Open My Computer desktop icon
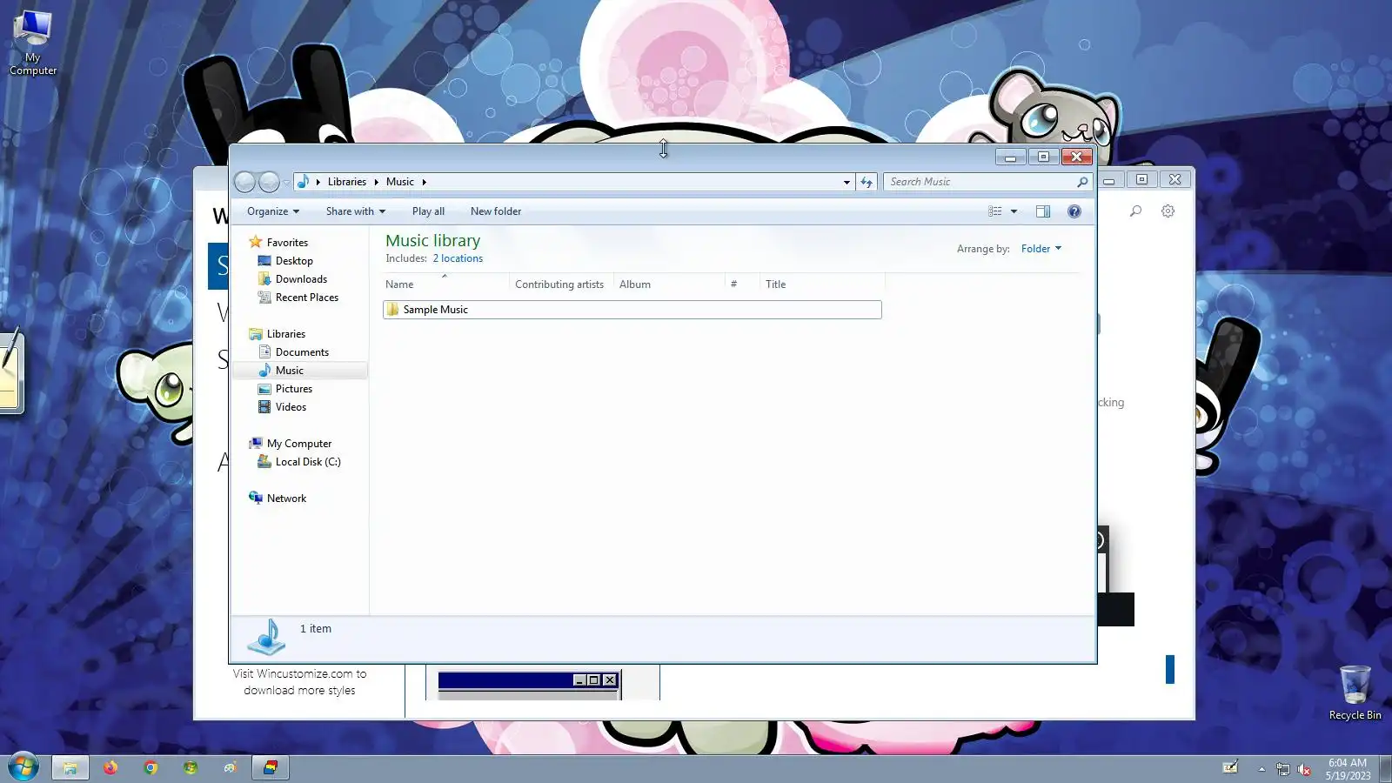Image resolution: width=1392 pixels, height=783 pixels. pos(33,43)
